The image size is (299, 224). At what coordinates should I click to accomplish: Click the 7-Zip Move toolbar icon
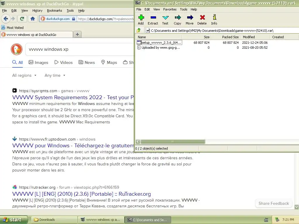pyautogui.click(x=190, y=18)
